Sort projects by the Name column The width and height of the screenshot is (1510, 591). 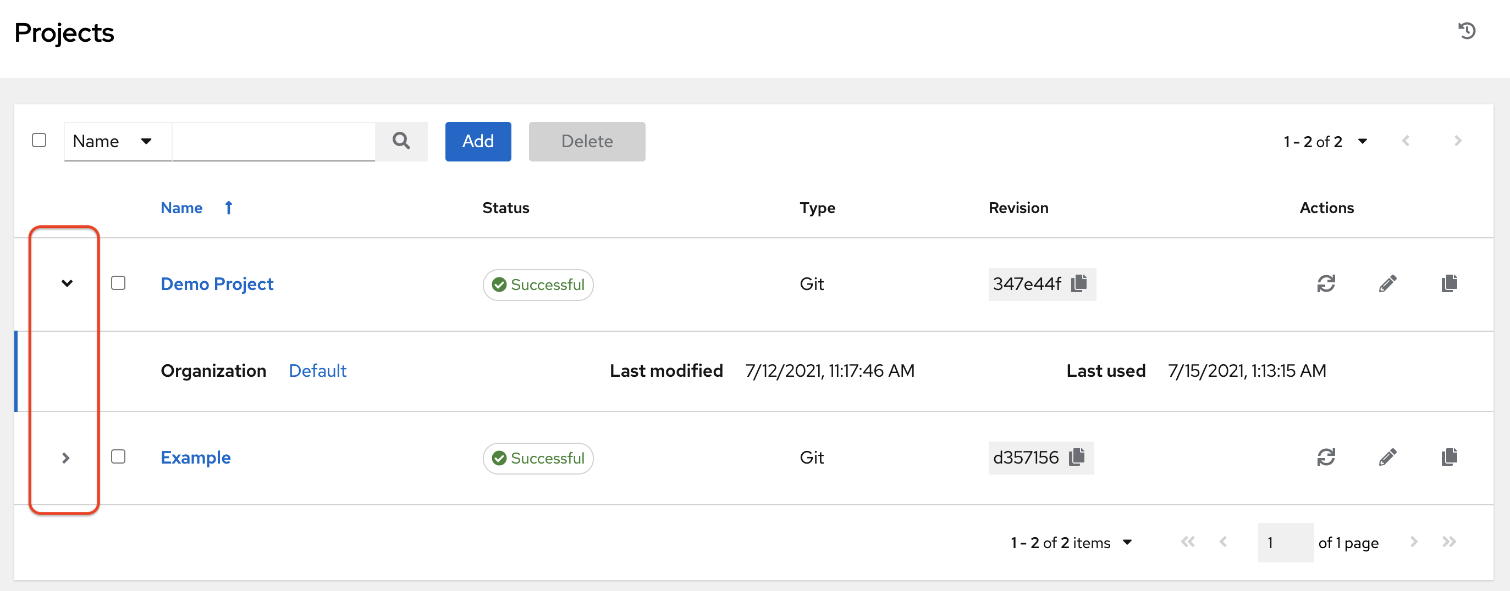coord(181,208)
